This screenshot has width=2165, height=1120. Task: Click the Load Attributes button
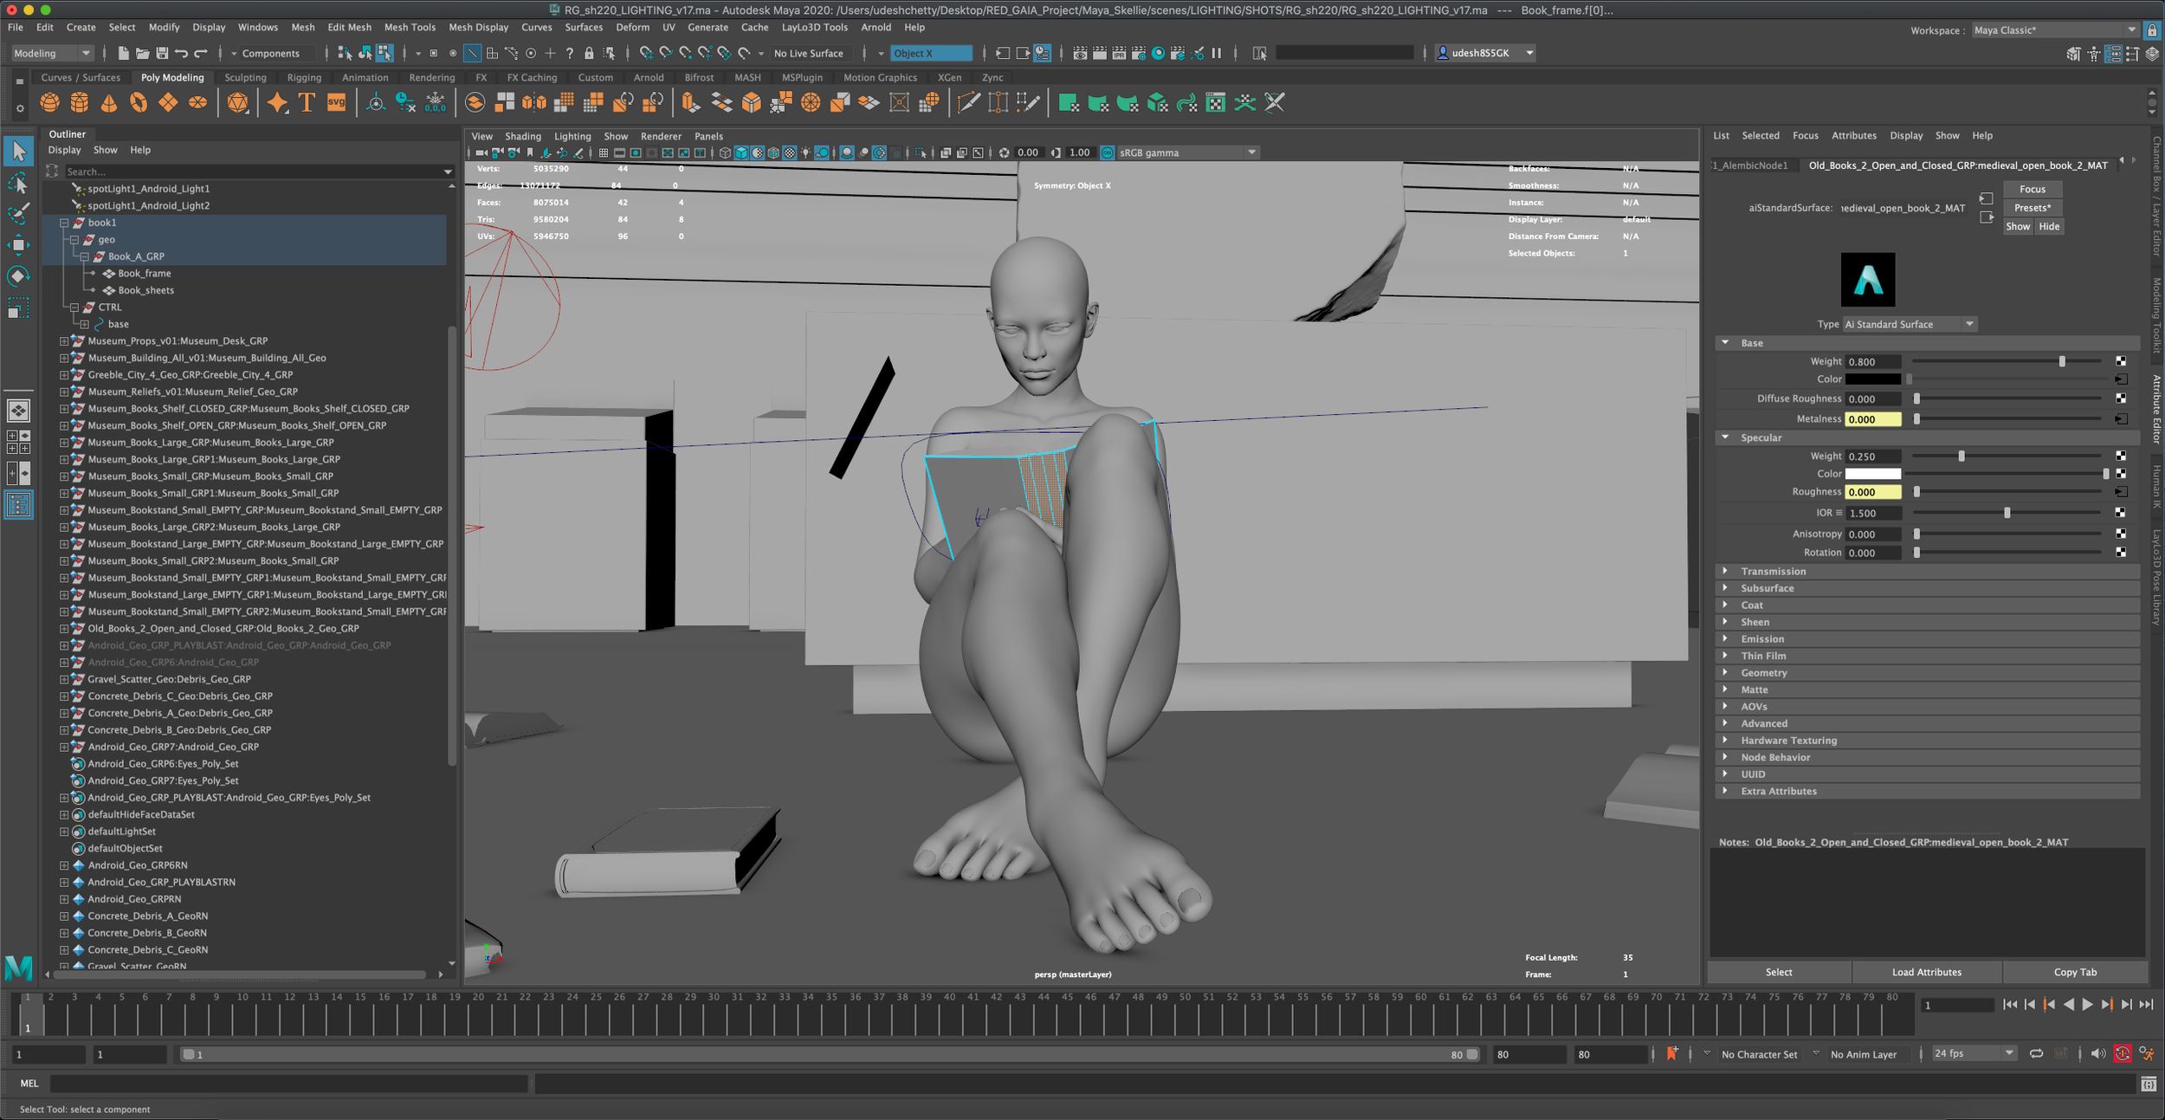coord(1926,972)
